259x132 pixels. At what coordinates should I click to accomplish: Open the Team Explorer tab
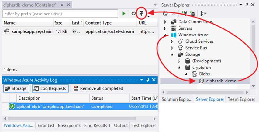pos(241,99)
